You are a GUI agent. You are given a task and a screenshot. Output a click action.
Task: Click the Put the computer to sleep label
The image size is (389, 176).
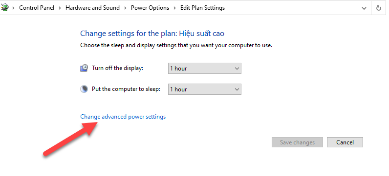(x=126, y=89)
